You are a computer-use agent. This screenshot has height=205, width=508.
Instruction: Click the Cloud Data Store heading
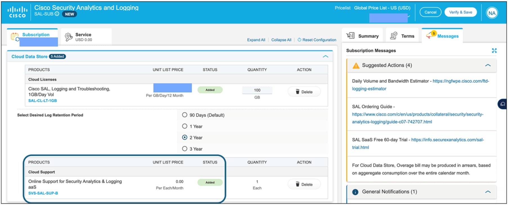pos(29,57)
